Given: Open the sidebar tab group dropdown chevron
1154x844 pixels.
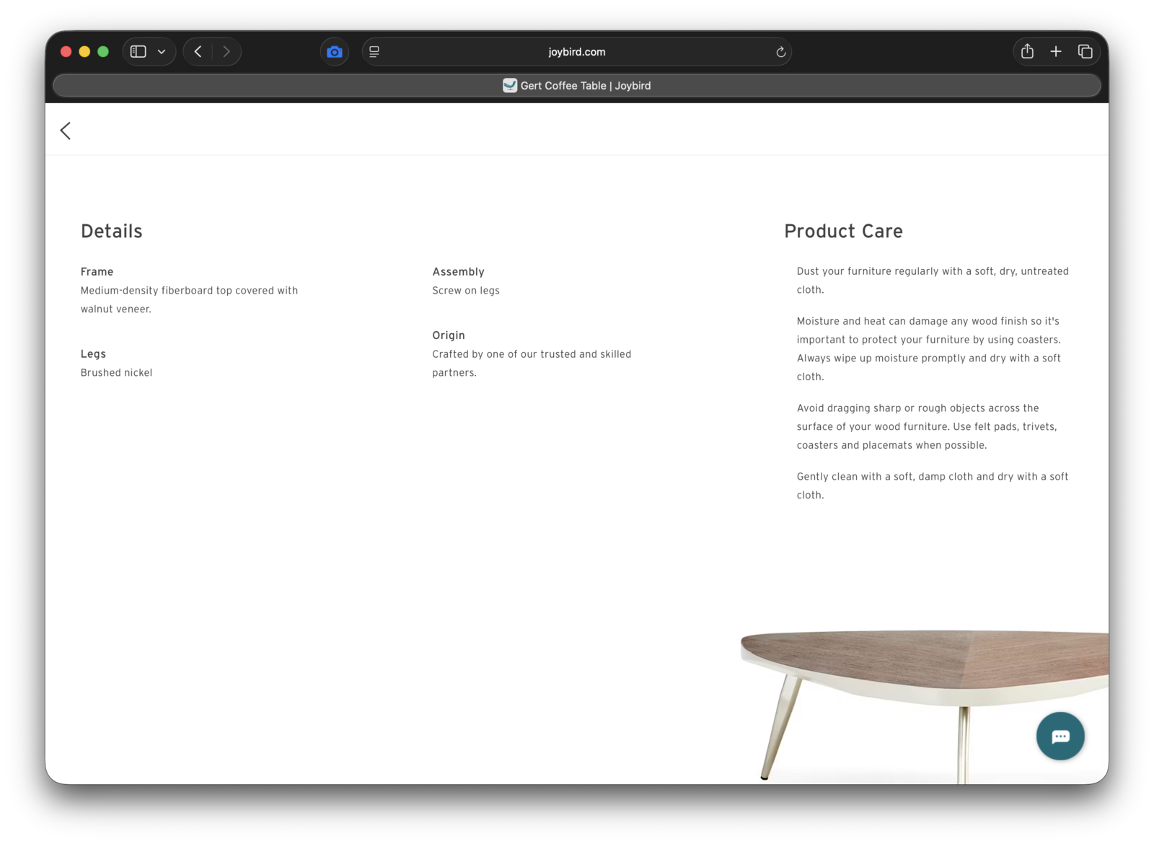Looking at the screenshot, I should tap(162, 52).
